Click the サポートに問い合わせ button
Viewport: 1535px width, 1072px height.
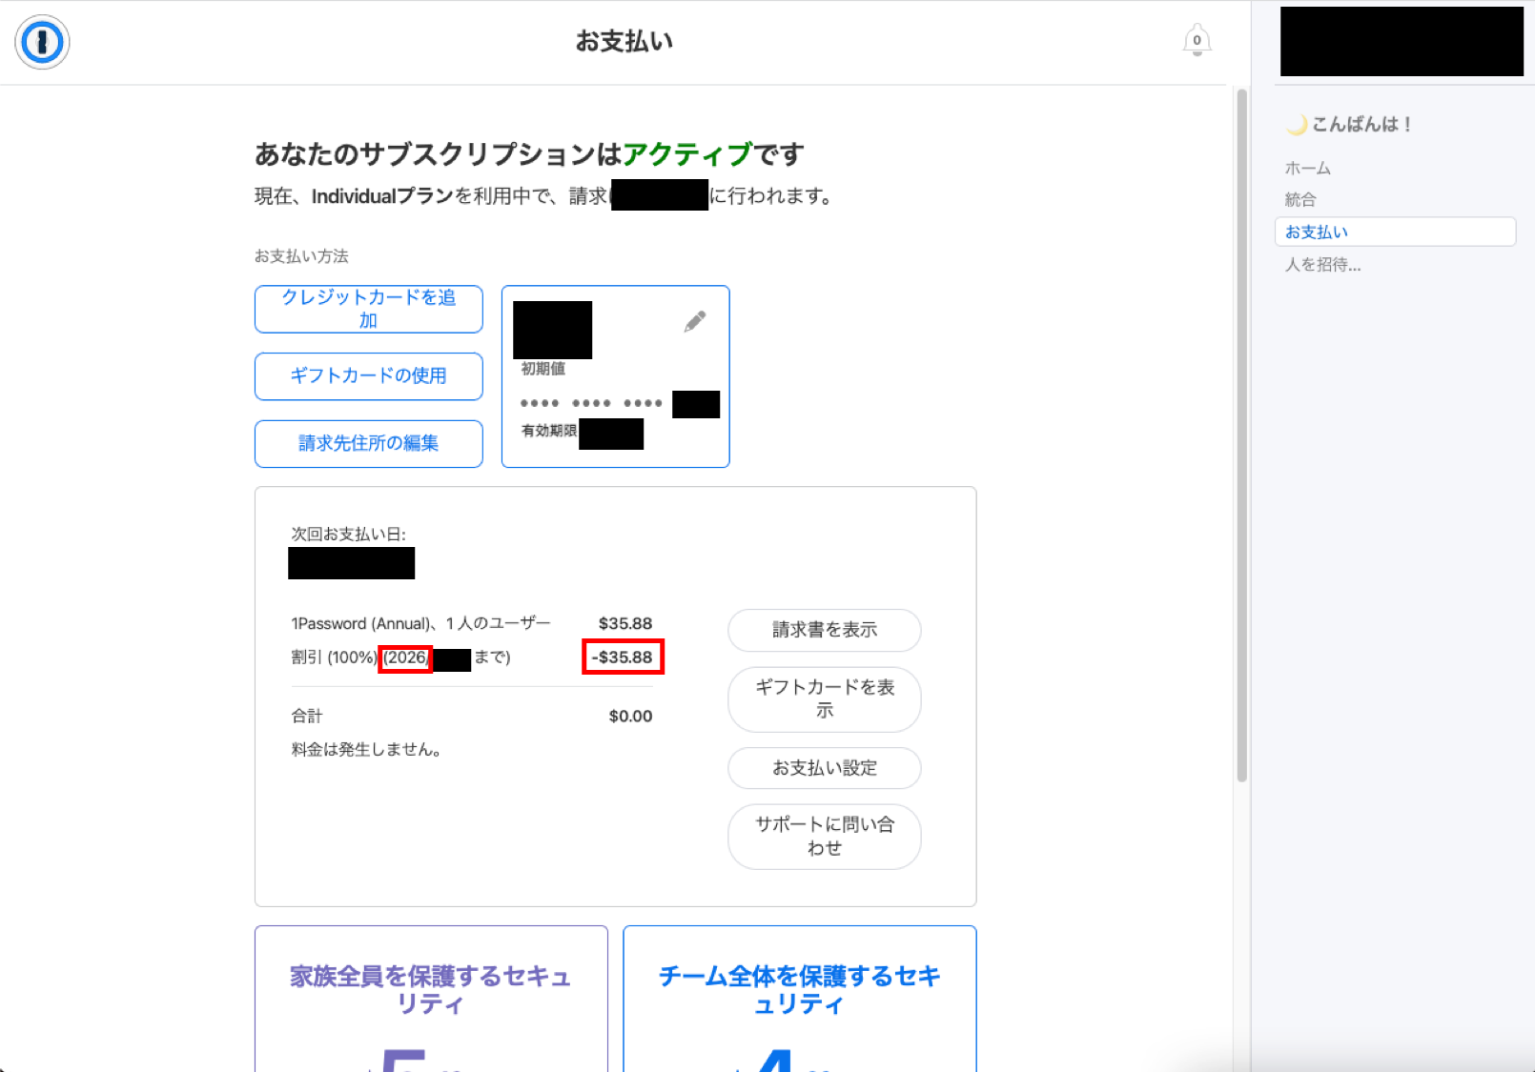tap(825, 837)
